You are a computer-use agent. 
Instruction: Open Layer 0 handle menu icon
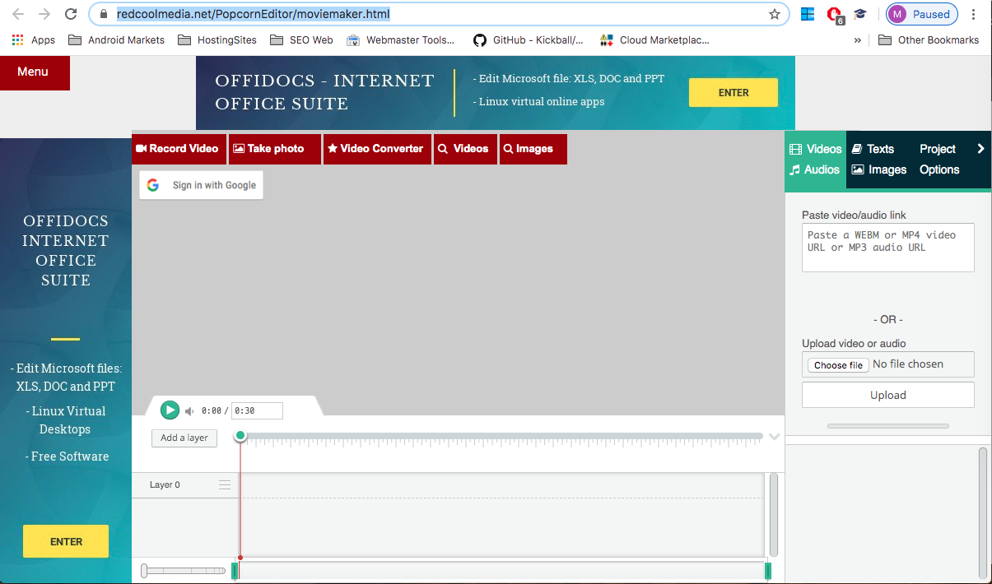click(x=225, y=485)
